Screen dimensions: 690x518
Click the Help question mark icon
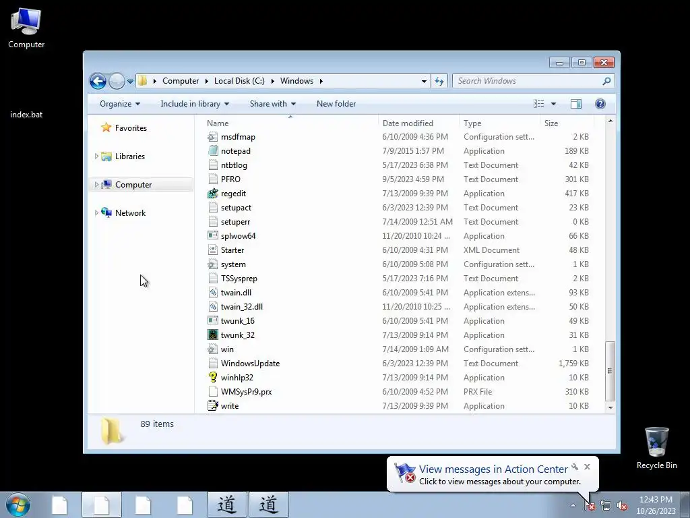coord(600,104)
